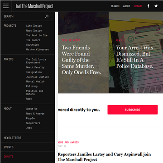Open the Two Friends Were Found Guilty story
The height and width of the screenshot is (163, 163).
tap(81, 60)
